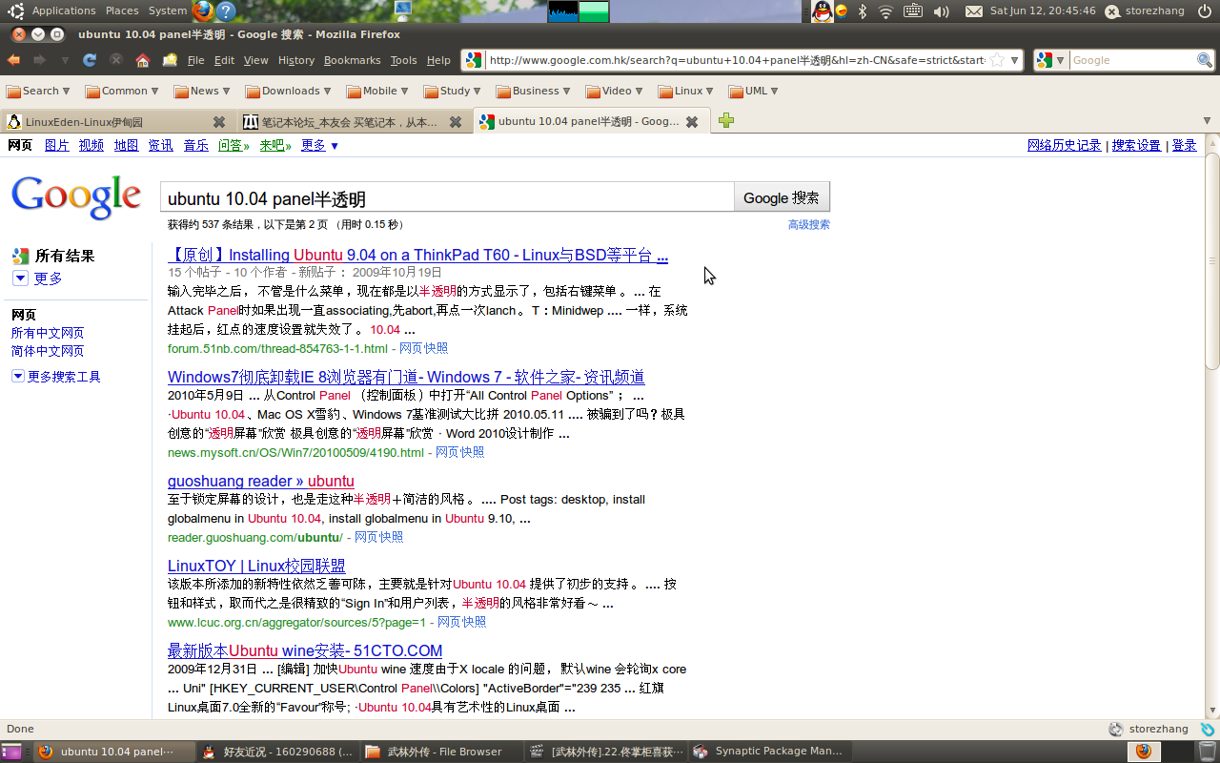Image resolution: width=1220 pixels, height=763 pixels.
Task: Open the Study bookmarks folder
Action: (x=453, y=92)
